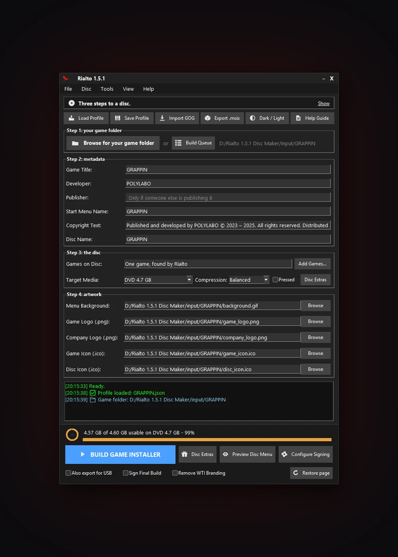
Task: Open the View menu
Action: 128,89
